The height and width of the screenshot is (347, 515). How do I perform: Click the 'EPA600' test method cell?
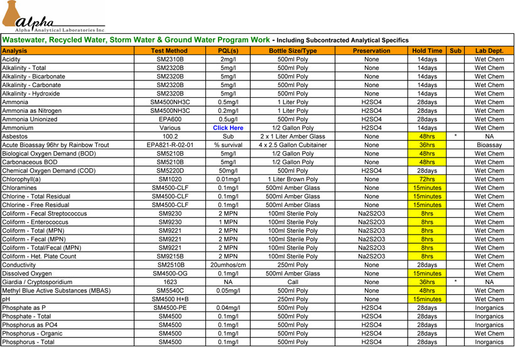pos(170,119)
